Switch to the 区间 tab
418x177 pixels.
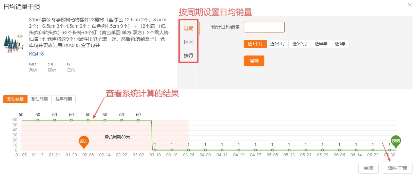coord(189,42)
